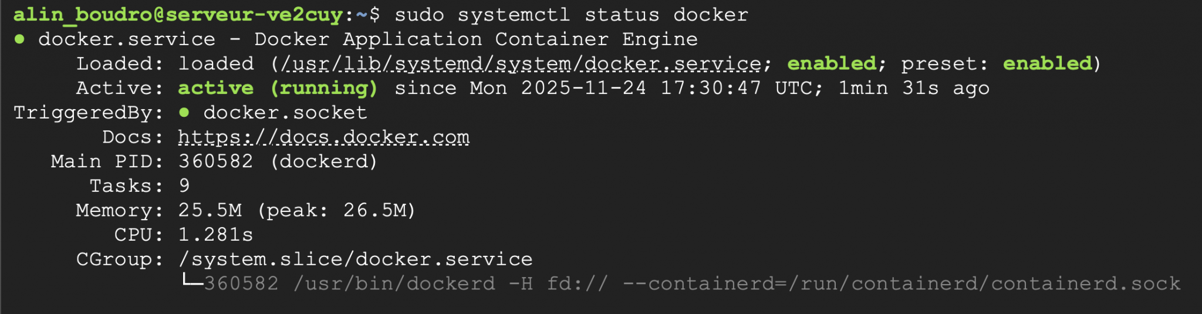
Task: Click the CPU time value 1.281s
Action: (215, 235)
